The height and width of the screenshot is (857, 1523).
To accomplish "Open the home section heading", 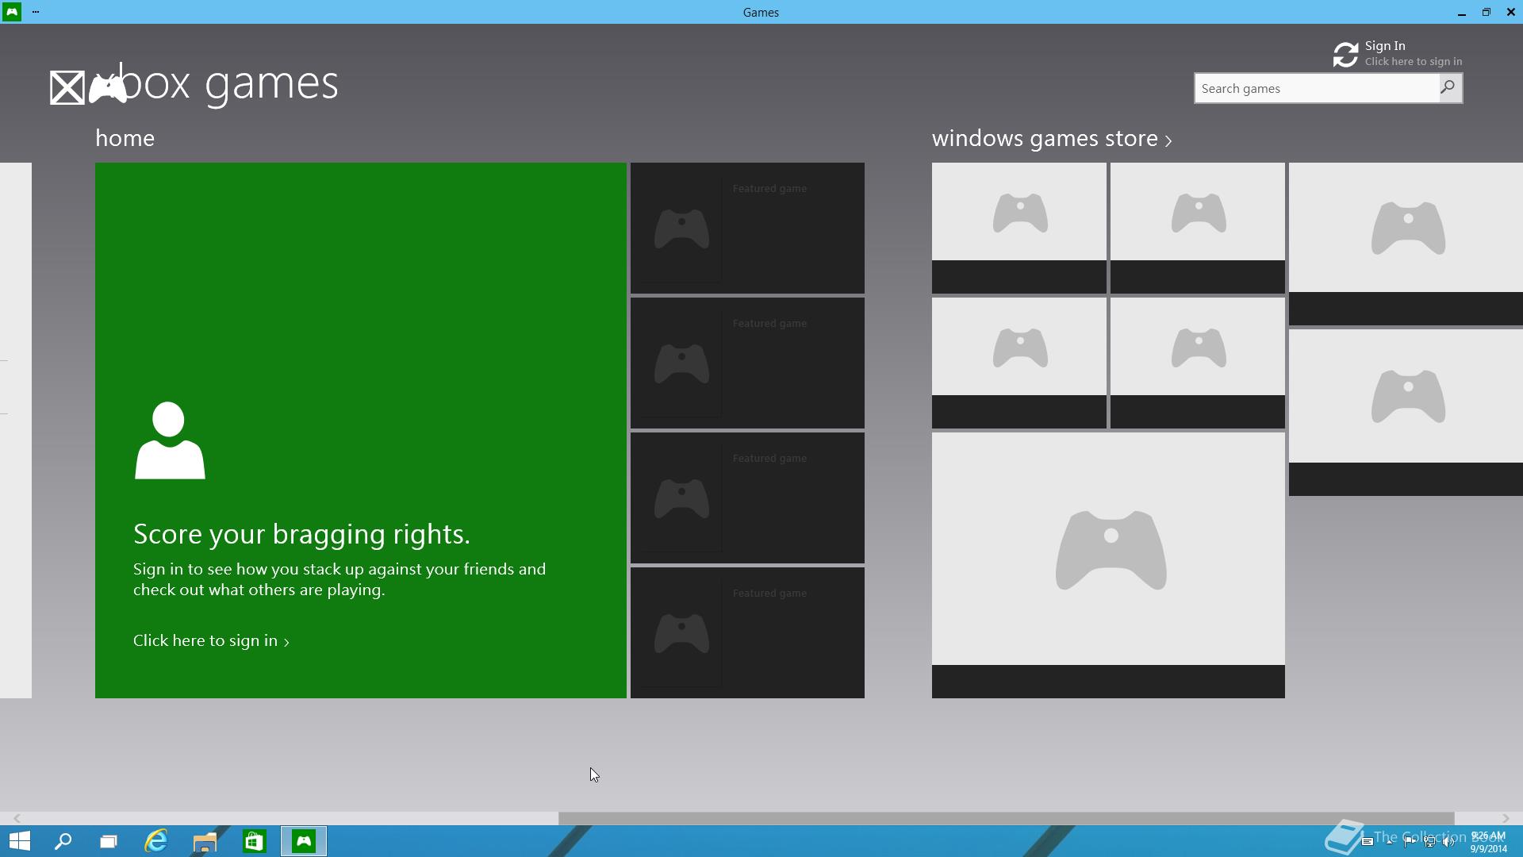I will pyautogui.click(x=125, y=138).
